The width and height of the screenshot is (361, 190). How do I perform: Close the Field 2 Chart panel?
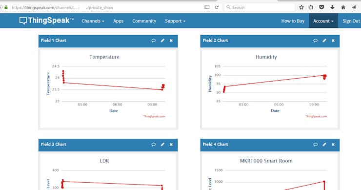(x=333, y=41)
